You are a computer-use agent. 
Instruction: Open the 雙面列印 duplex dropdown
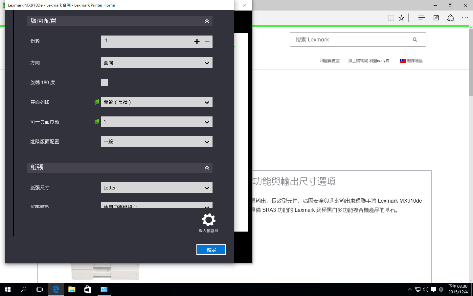click(x=157, y=102)
